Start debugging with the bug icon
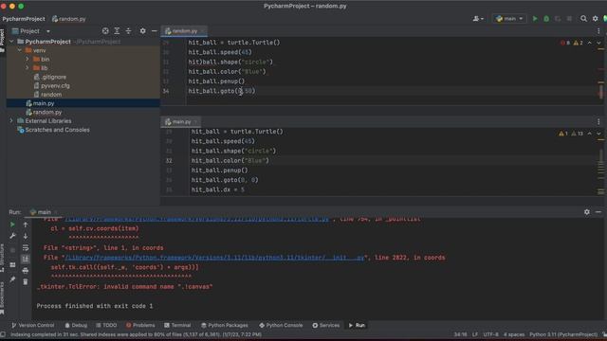Viewport: 607px width, 341px height. point(546,19)
